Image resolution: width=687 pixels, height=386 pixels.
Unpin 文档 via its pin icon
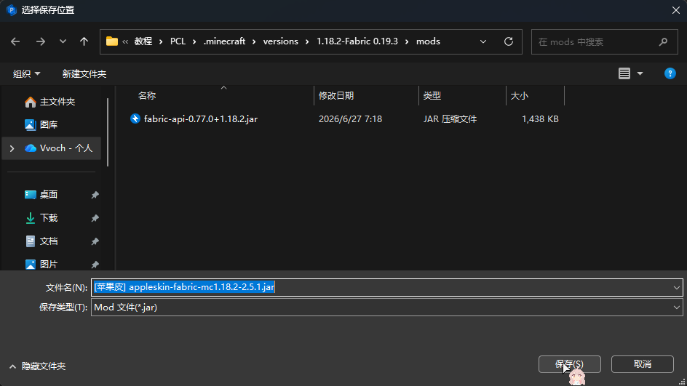click(x=95, y=241)
